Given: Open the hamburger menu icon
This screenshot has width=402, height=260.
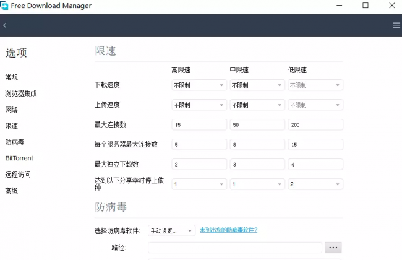Looking at the screenshot, I should tap(396, 25).
